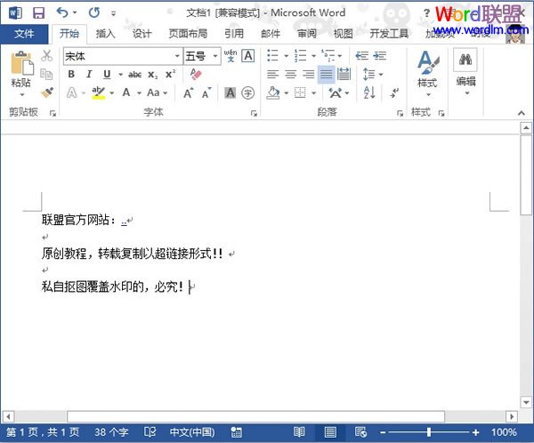Image resolution: width=534 pixels, height=443 pixels.
Task: Open the font size dropdown 五号
Action: coord(215,56)
